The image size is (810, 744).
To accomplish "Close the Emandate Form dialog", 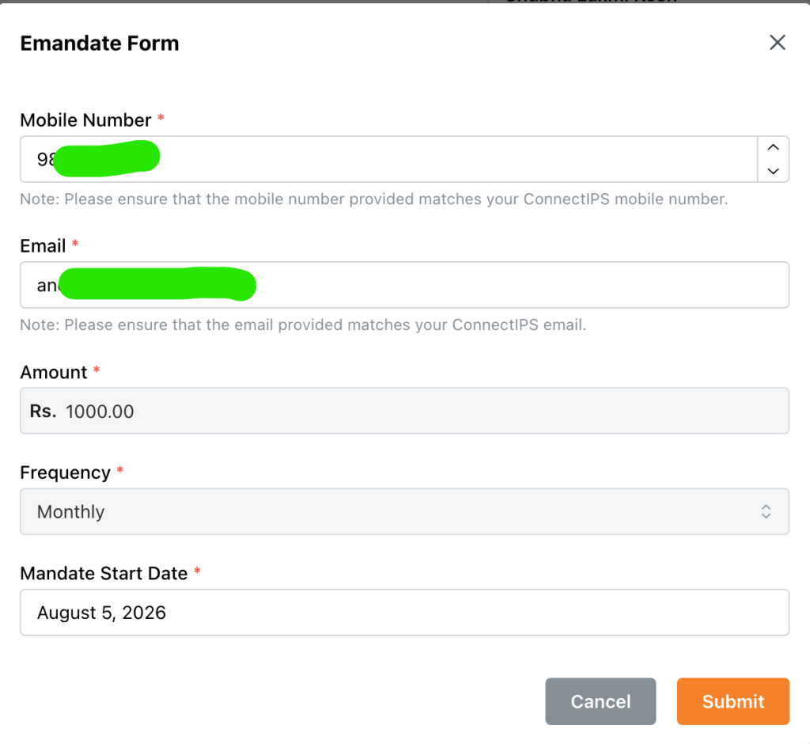I will (777, 43).
